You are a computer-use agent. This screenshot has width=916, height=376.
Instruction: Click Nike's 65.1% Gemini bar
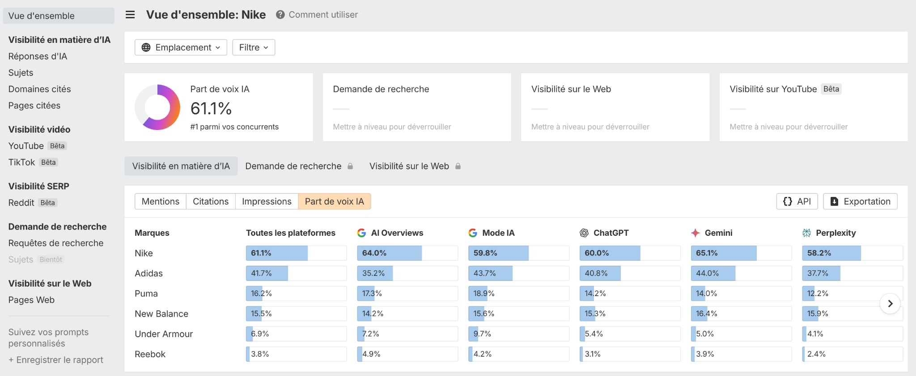pyautogui.click(x=741, y=253)
